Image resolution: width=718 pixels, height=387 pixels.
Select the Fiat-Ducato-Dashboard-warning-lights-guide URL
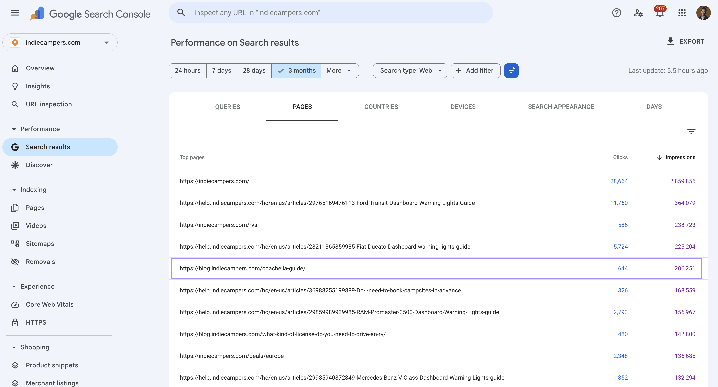[x=325, y=247]
